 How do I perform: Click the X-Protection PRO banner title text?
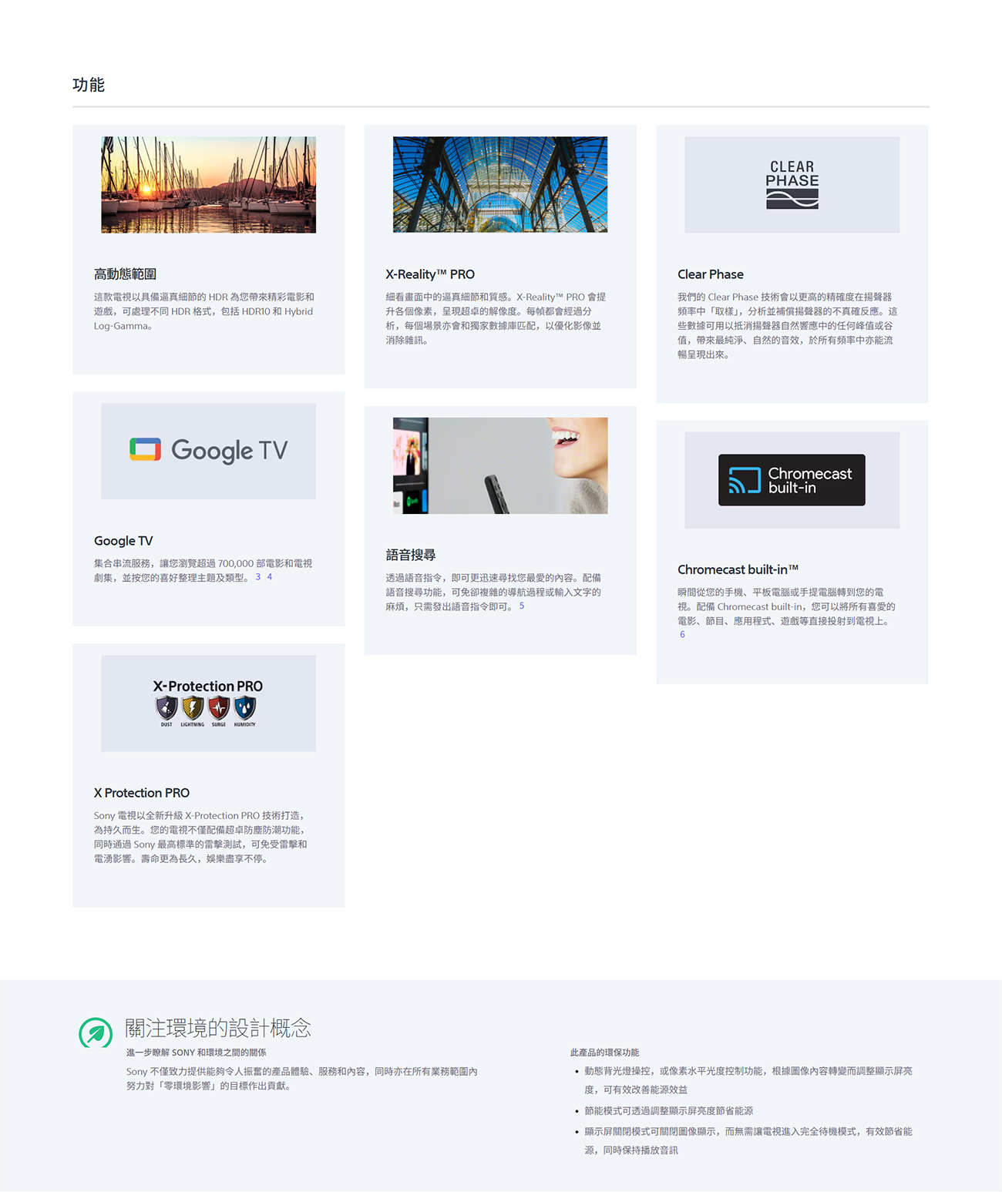208,687
